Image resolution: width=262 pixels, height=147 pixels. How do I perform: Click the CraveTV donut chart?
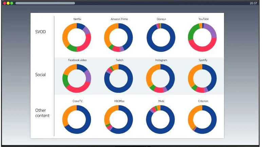click(77, 120)
